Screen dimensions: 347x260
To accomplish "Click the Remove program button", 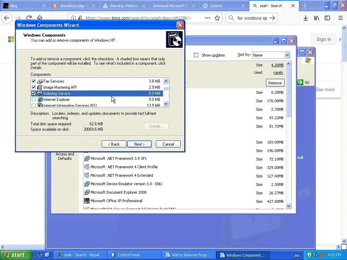I will click(275, 83).
